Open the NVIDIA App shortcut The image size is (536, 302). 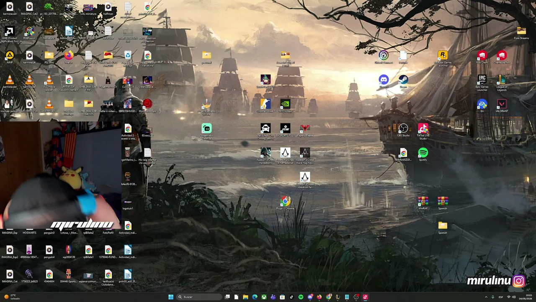click(x=285, y=105)
